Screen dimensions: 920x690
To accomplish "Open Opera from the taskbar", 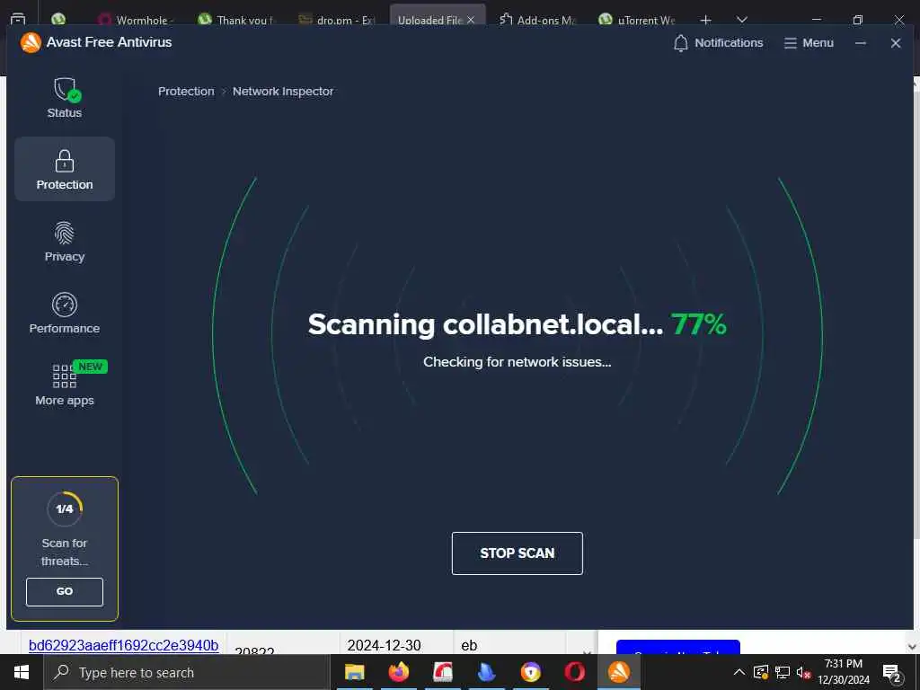I will click(x=574, y=672).
